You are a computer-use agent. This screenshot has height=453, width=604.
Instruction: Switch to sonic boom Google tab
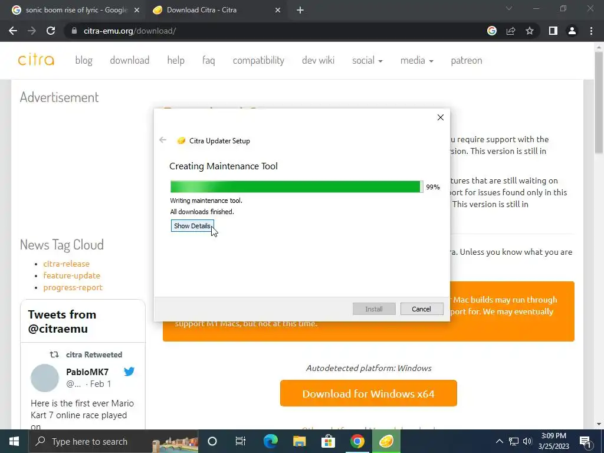point(76,10)
